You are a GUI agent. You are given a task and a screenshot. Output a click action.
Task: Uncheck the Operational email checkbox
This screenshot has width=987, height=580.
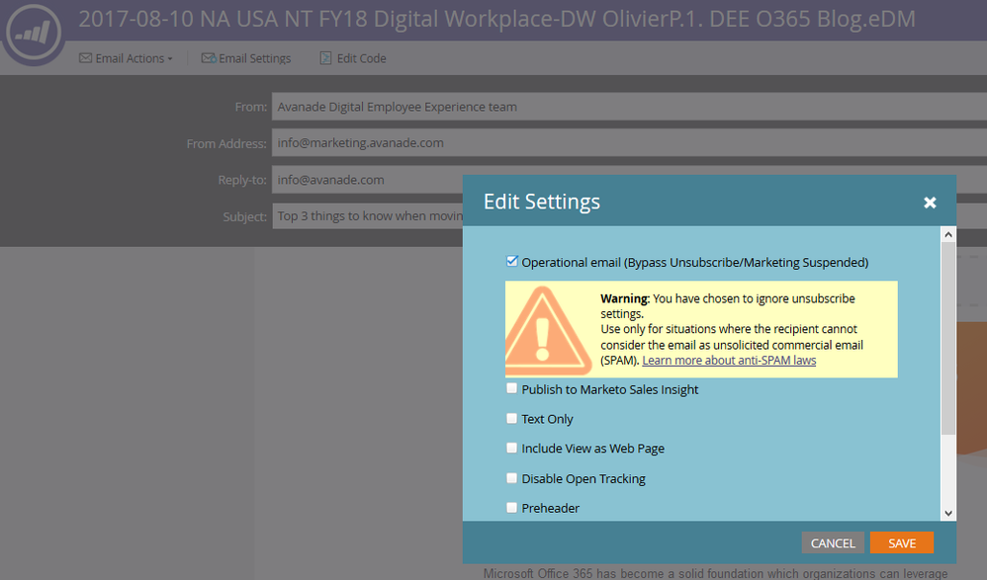pyautogui.click(x=511, y=261)
